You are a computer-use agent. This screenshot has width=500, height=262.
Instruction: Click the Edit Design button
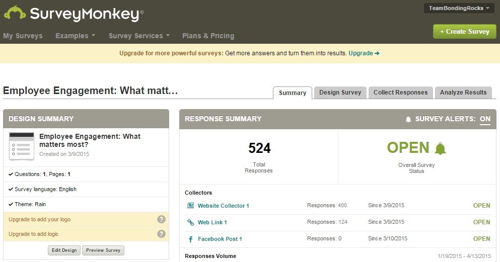pos(64,250)
